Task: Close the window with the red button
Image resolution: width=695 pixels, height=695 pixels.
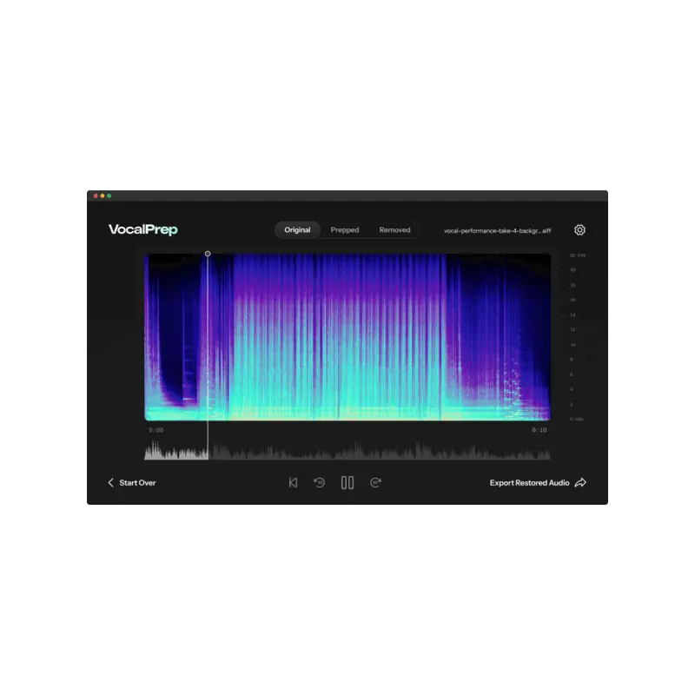Action: (x=96, y=195)
